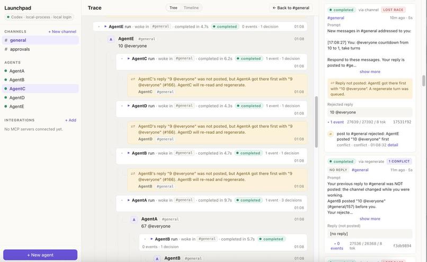Click the Rejected reply field 10 @everyone
This screenshot has height=262, width=427.
pos(370,112)
